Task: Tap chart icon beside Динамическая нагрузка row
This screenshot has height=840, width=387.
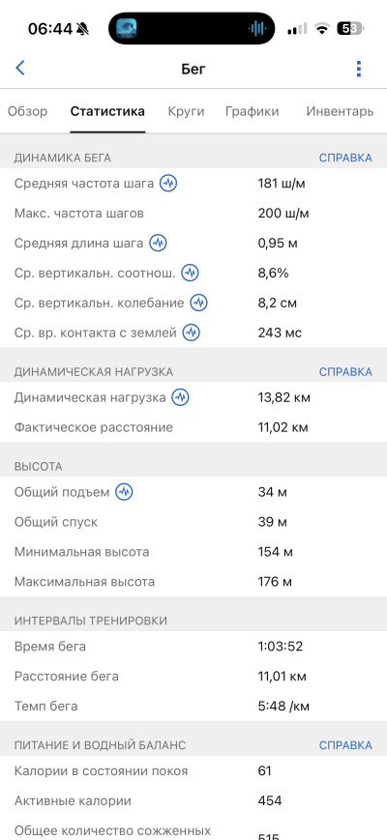Action: (x=181, y=397)
